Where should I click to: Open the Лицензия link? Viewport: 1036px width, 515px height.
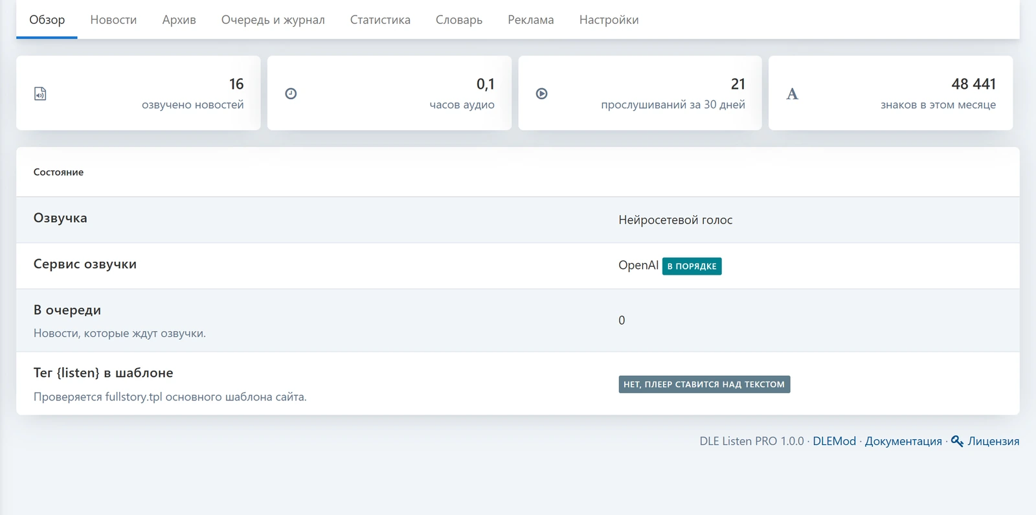[x=993, y=441]
